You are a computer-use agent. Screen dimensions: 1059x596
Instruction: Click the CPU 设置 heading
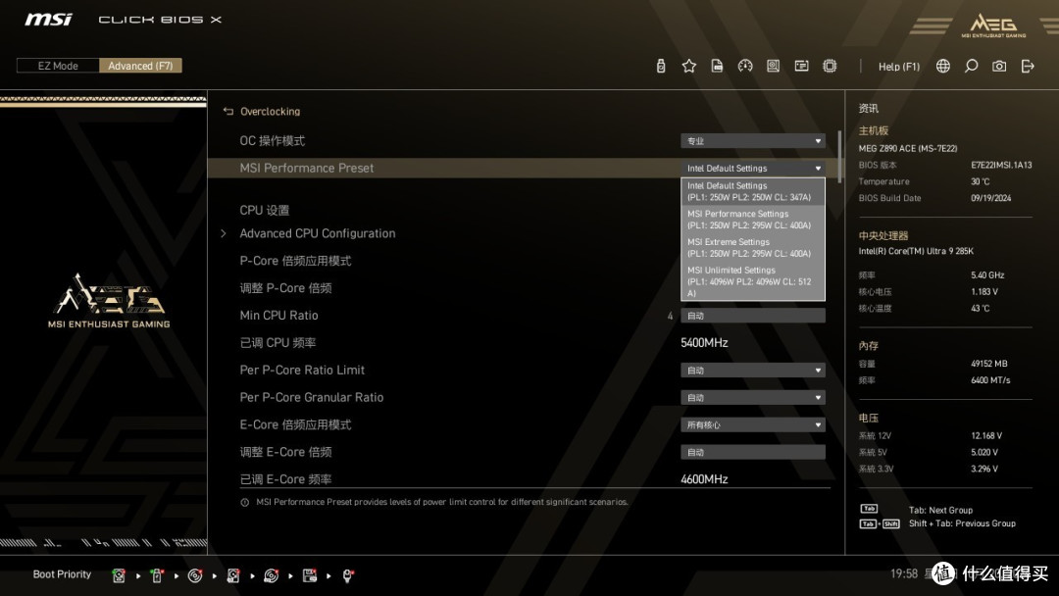pyautogui.click(x=264, y=211)
